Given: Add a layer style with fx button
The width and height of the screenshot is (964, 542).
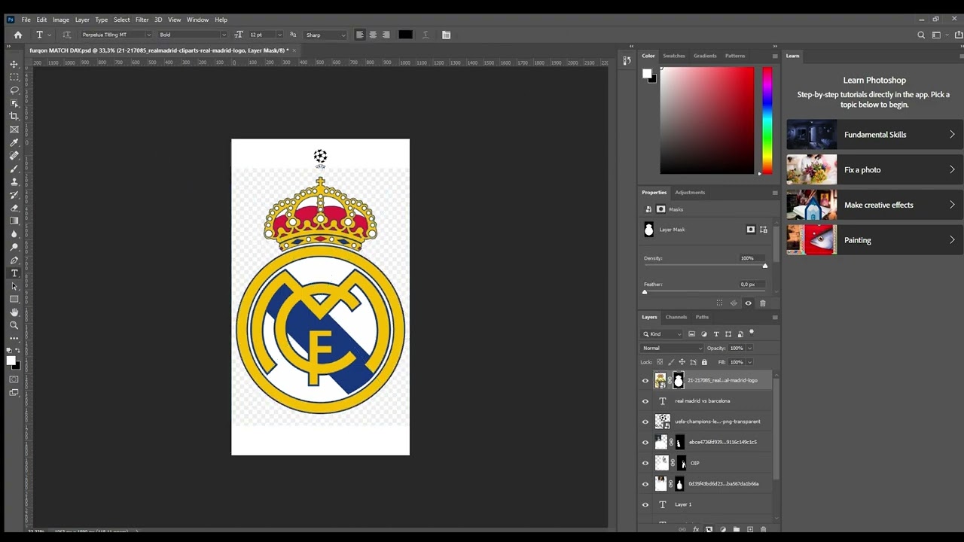Looking at the screenshot, I should point(695,529).
